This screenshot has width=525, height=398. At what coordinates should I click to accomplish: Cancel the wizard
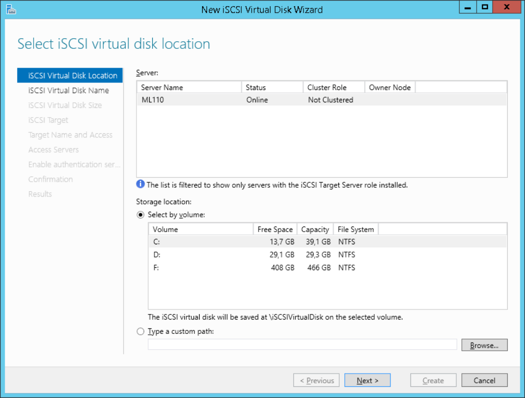pos(484,380)
